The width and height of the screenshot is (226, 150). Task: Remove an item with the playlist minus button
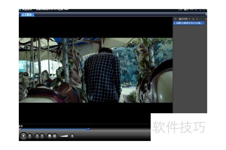tap(197, 19)
